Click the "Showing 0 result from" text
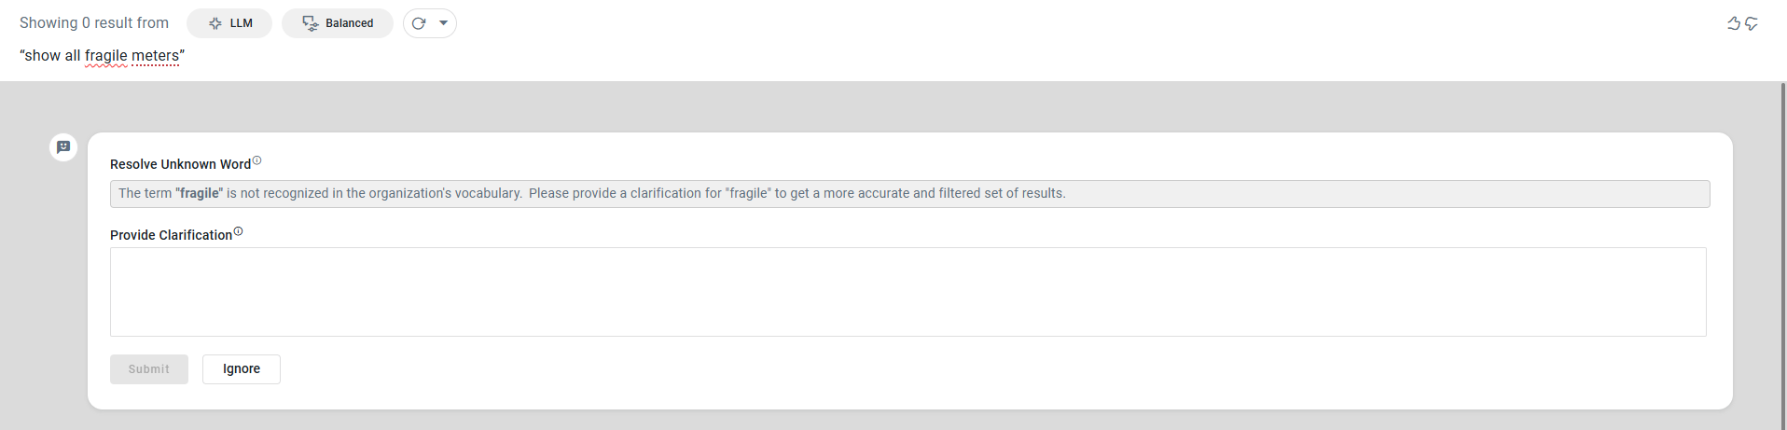The height and width of the screenshot is (430, 1787). tap(94, 23)
